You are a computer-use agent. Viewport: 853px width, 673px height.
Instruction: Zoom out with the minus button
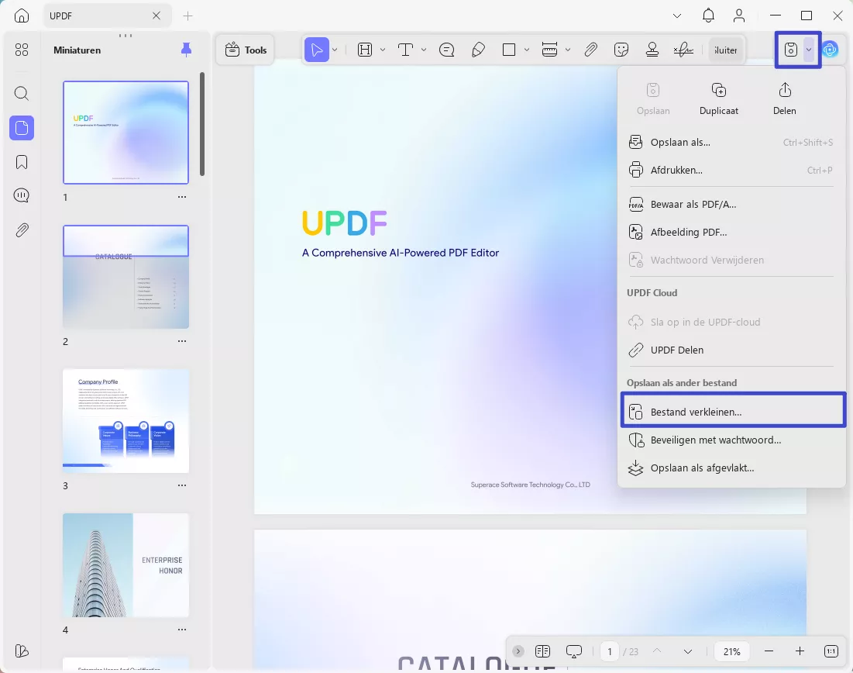click(x=769, y=651)
